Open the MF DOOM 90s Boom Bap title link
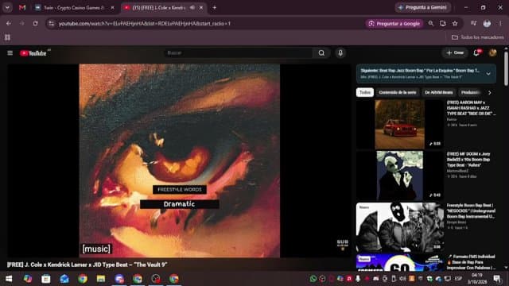 [x=468, y=159]
